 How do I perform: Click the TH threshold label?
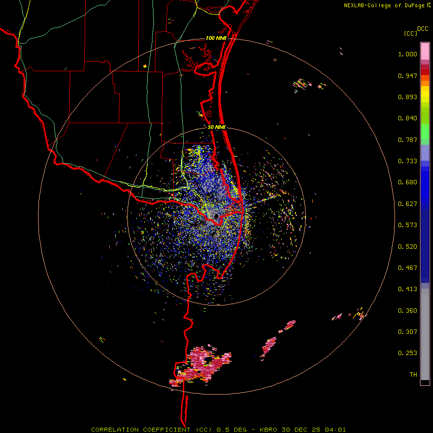click(413, 375)
